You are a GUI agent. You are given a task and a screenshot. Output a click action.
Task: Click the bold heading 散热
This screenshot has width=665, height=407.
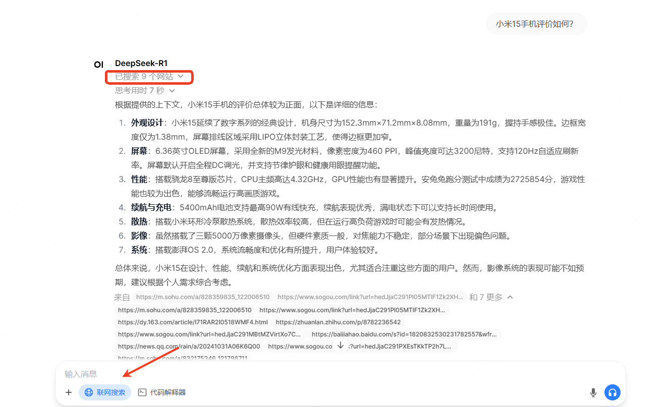click(x=139, y=222)
